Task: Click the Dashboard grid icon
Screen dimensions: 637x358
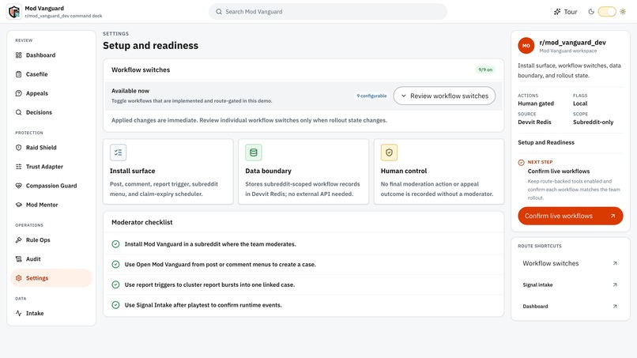Action: pyautogui.click(x=19, y=55)
